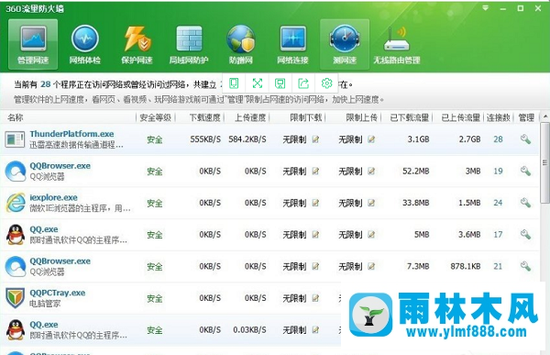Edit download limit for QQ.exe 0.03KB/S row
The width and height of the screenshot is (550, 355).
pyautogui.click(x=315, y=329)
